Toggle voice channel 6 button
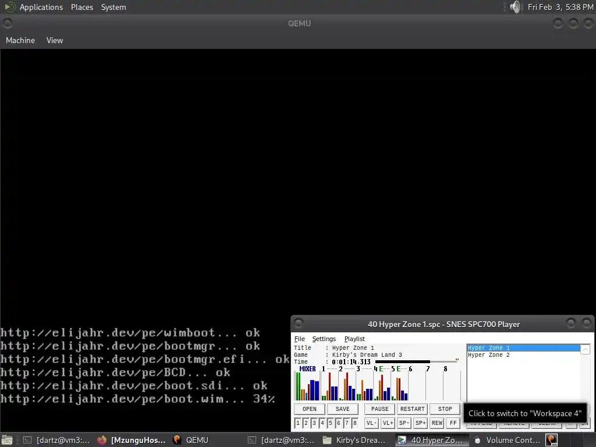 (x=338, y=423)
